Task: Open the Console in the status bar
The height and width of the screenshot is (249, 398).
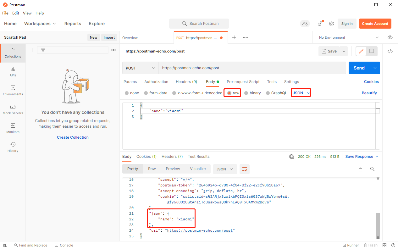Action: point(64,245)
